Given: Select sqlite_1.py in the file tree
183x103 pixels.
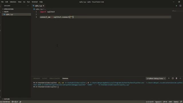Looking at the screenshot, I should (x=16, y=14).
